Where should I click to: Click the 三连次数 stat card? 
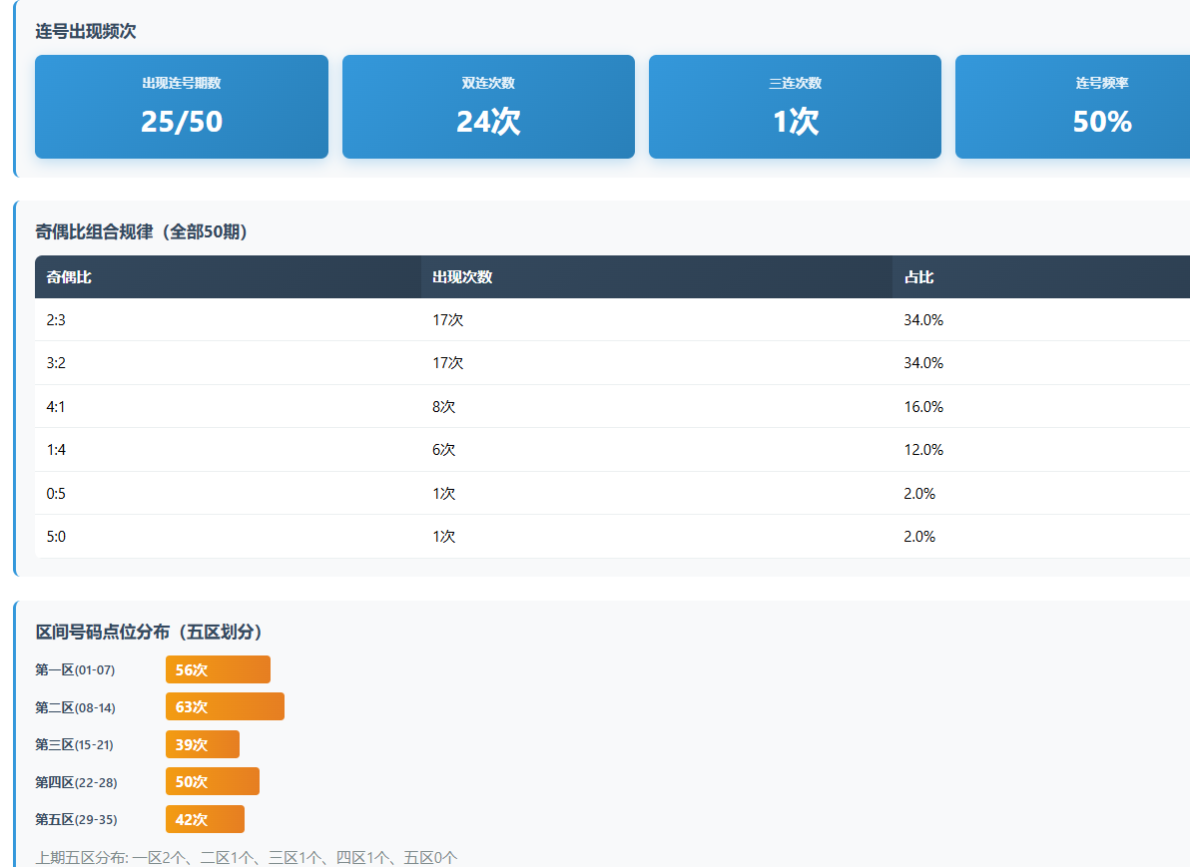pos(795,107)
